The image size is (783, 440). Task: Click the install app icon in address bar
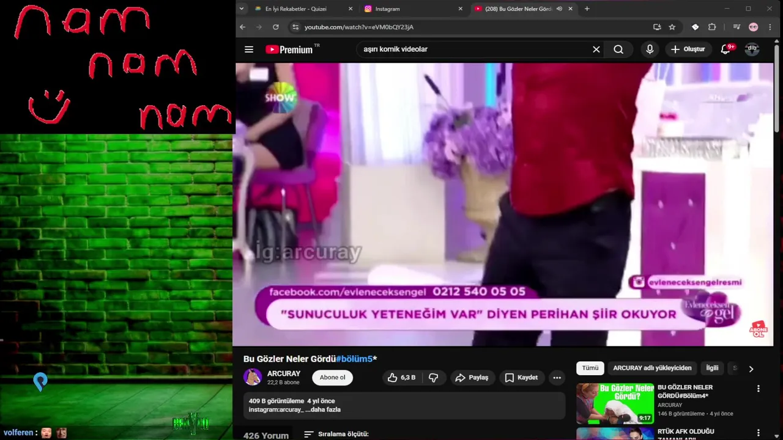[x=657, y=27]
